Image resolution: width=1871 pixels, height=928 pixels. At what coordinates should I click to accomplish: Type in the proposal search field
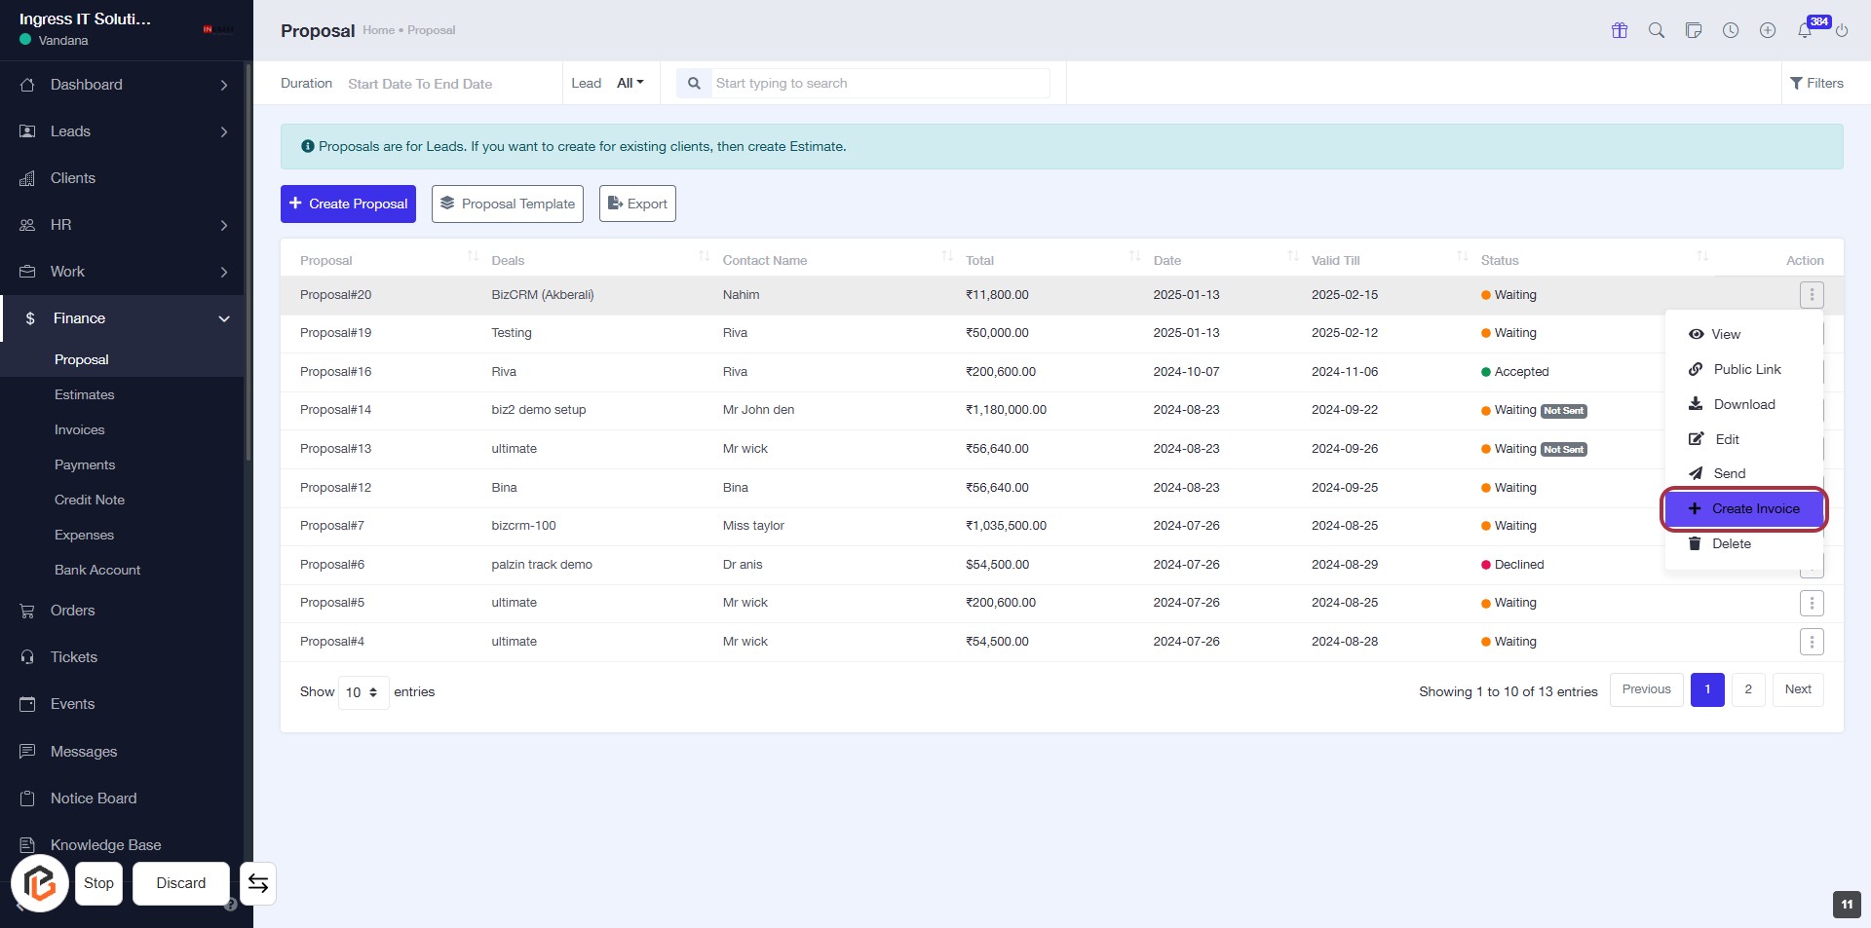[879, 83]
